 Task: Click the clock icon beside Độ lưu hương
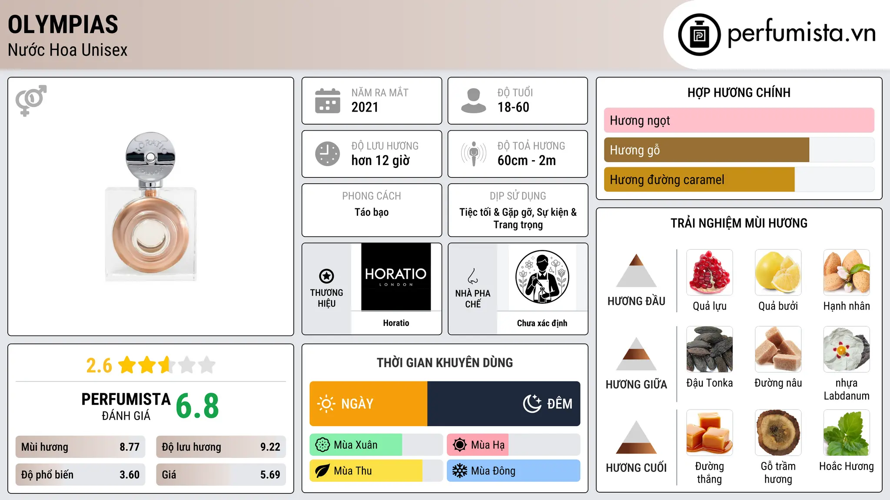point(328,154)
